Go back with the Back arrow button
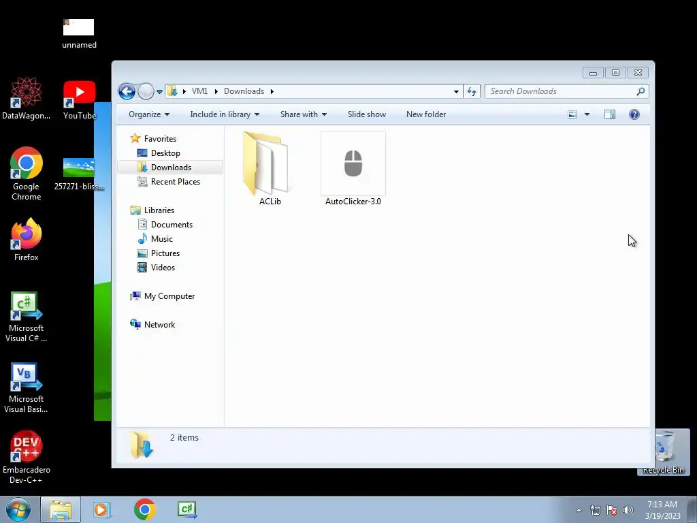Image resolution: width=697 pixels, height=523 pixels. tap(127, 92)
